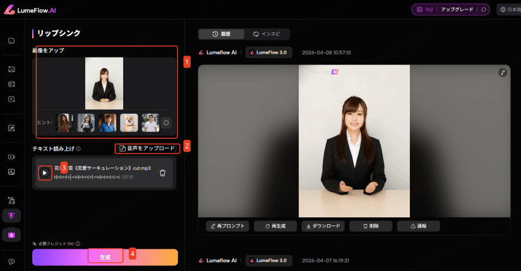
Task: Click the audio duration 00:10
Action: (x=128, y=178)
